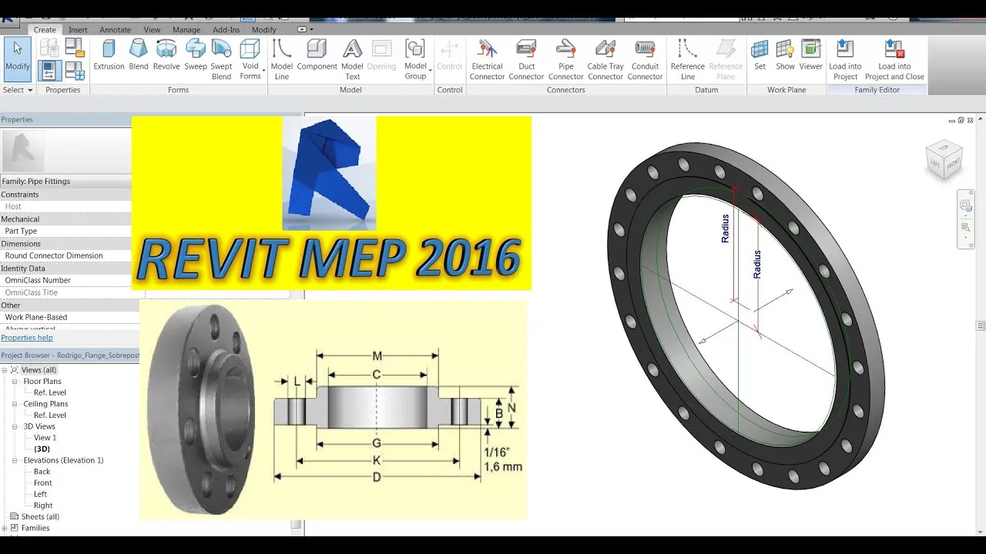Image resolution: width=986 pixels, height=554 pixels.
Task: Open Ref. Level under Ceiling Plans
Action: point(50,415)
